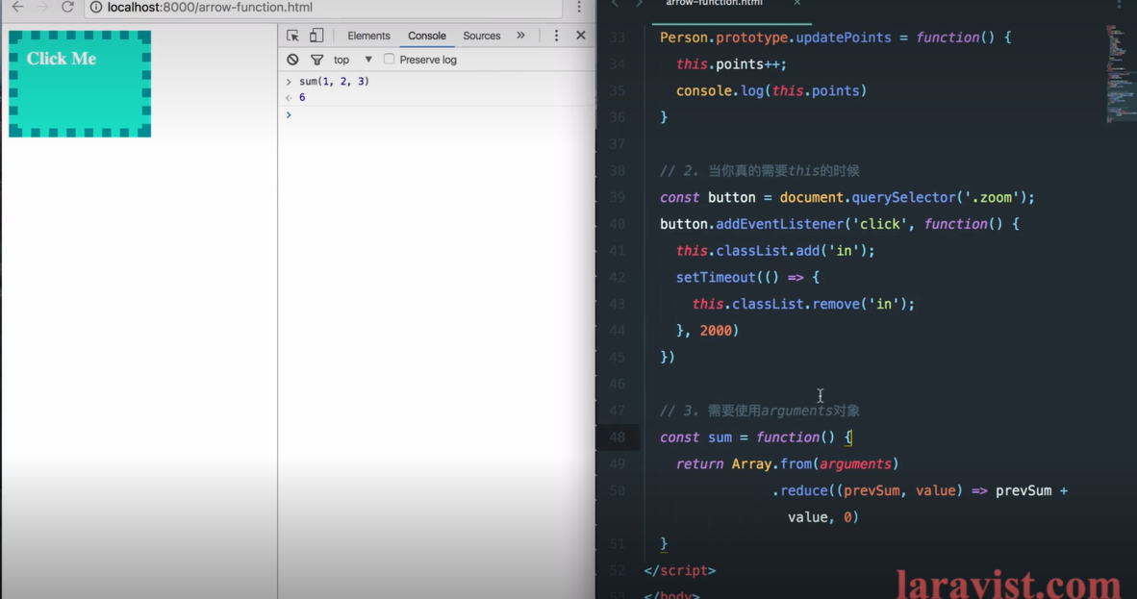1137x599 pixels.
Task: Toggle device toolbar in DevTools
Action: click(316, 36)
